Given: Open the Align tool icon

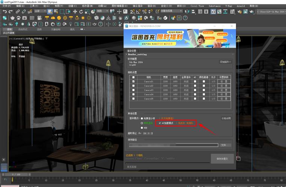Looking at the screenshot, I should [x=193, y=12].
